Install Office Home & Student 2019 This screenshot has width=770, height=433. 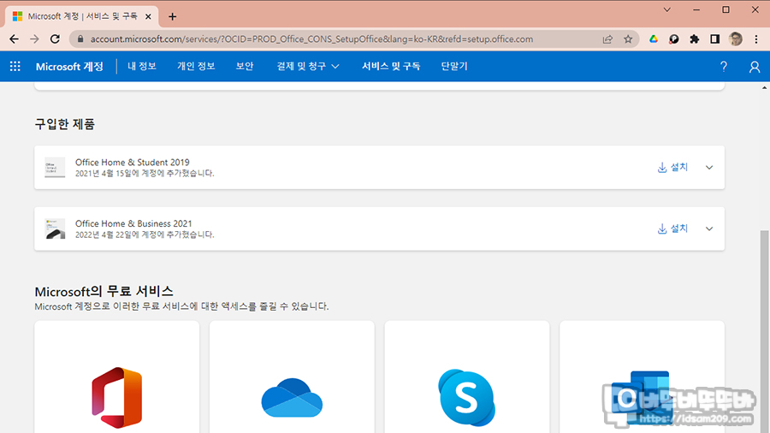click(672, 168)
